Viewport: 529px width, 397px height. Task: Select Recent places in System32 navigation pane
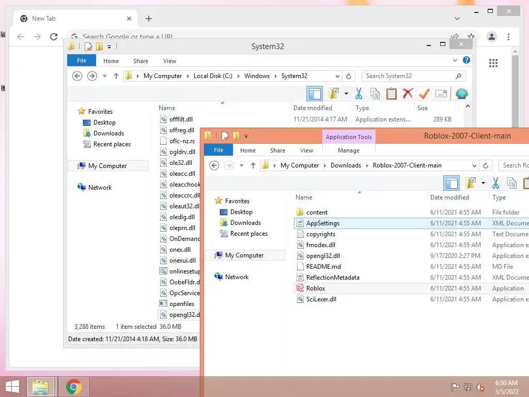pyautogui.click(x=107, y=144)
